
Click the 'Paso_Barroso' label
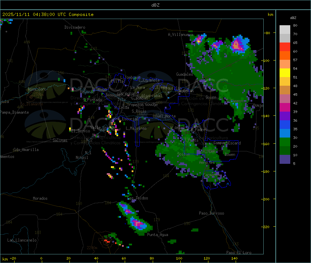211,213
